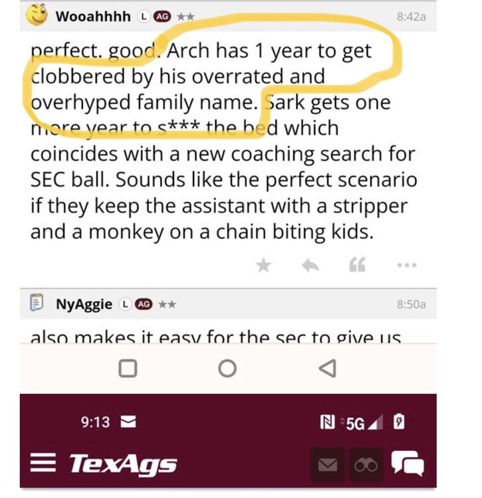Star the Wooahhhh post
The height and width of the screenshot is (498, 482).
264,266
